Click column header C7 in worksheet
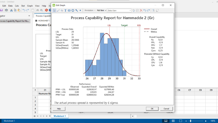218x123 pixels. pyautogui.click(x=190, y=90)
